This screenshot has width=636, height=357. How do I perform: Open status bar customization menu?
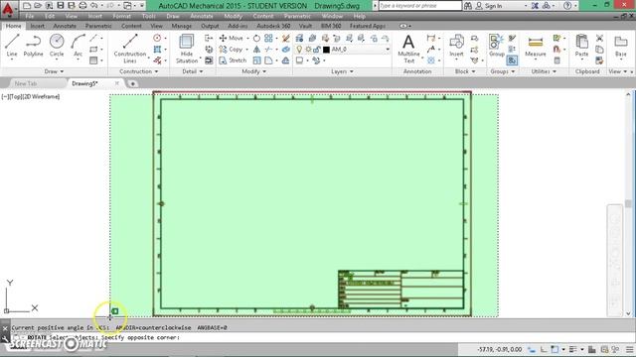tap(629, 349)
